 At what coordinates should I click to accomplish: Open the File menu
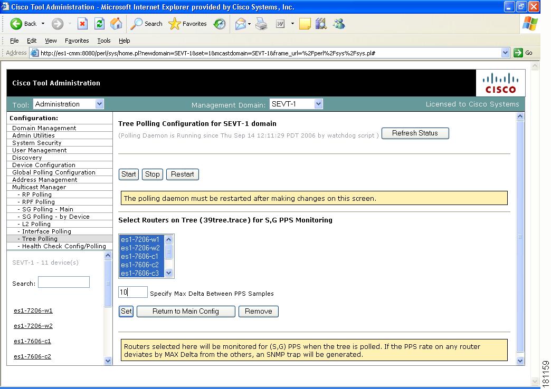[x=14, y=41]
